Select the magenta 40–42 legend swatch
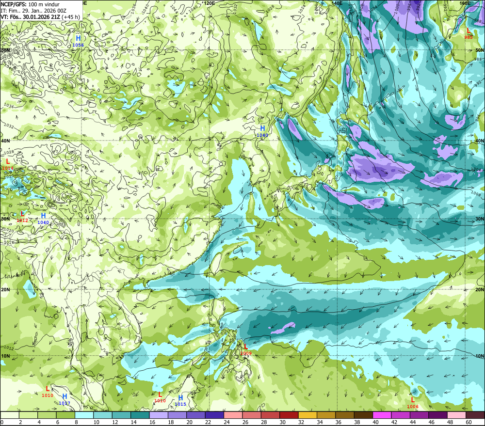Image resolution: width=485 pixels, height=426 pixels. point(382,415)
